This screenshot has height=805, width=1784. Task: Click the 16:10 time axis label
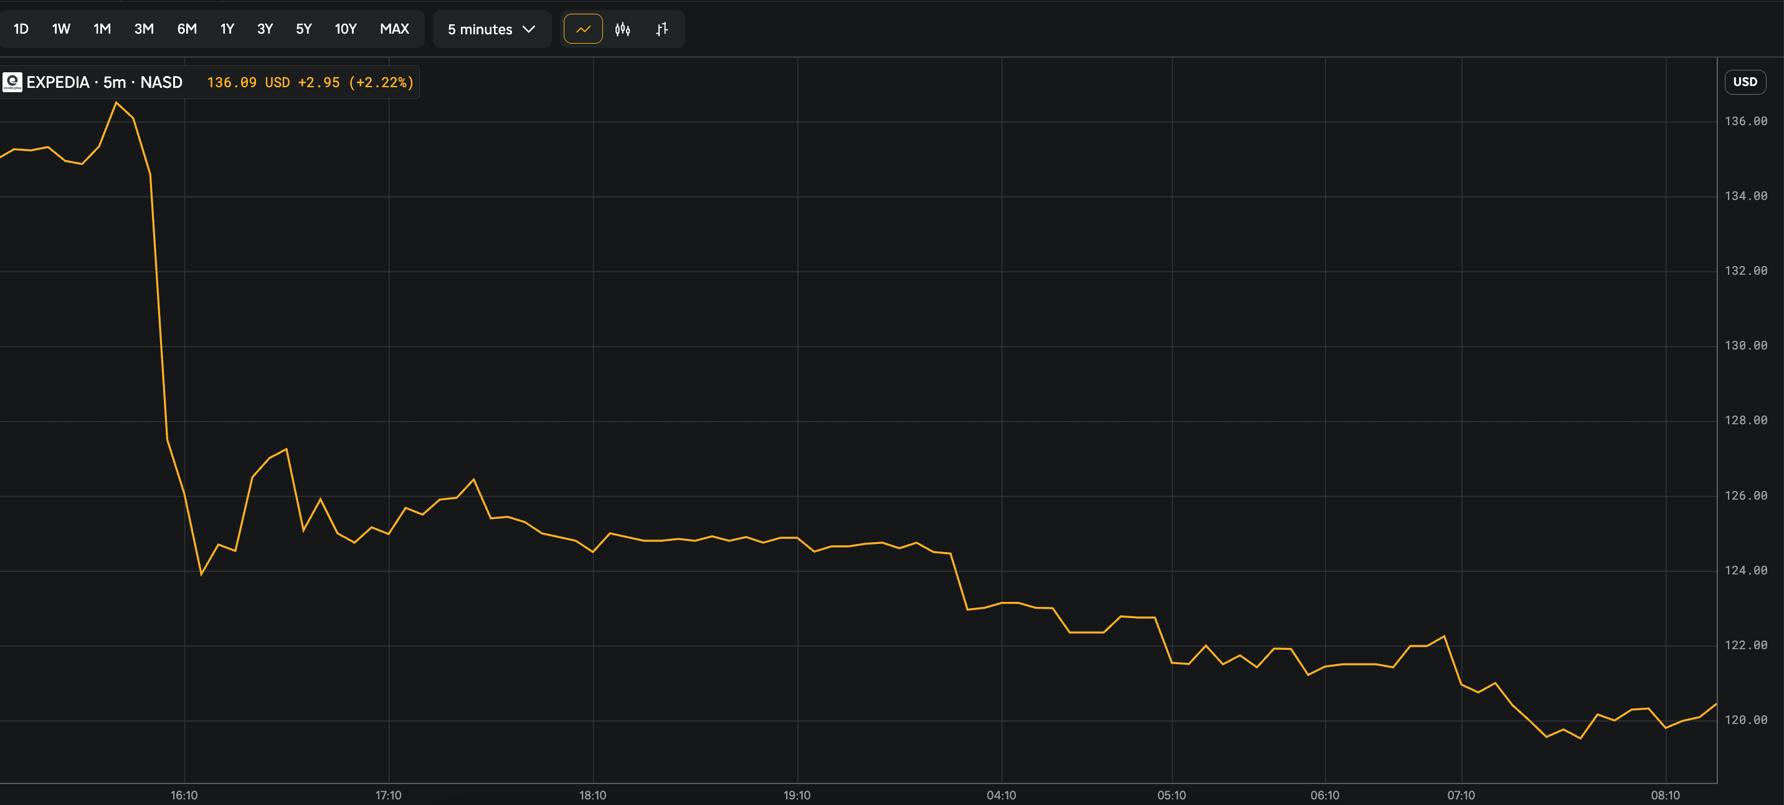184,795
